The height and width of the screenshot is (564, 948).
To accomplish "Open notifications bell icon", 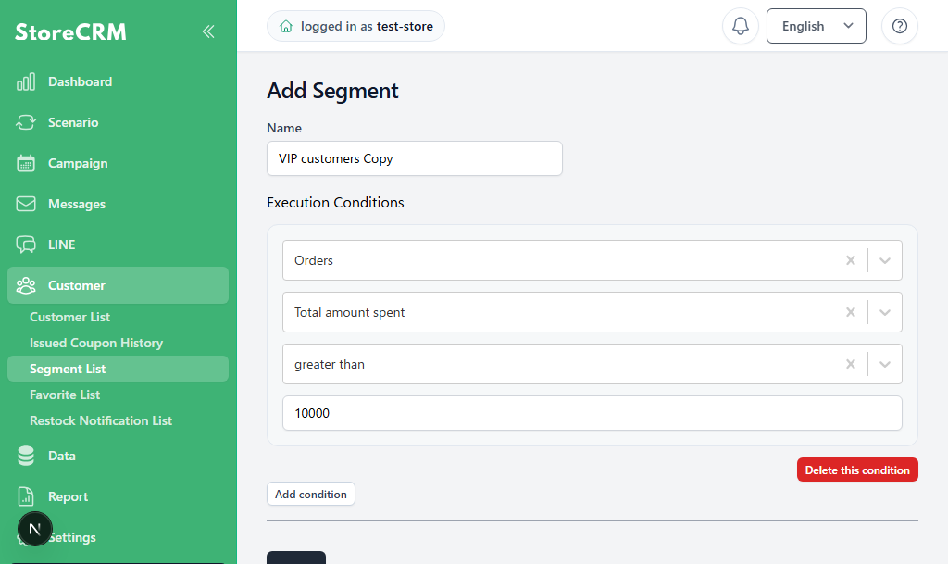I will [x=740, y=26].
